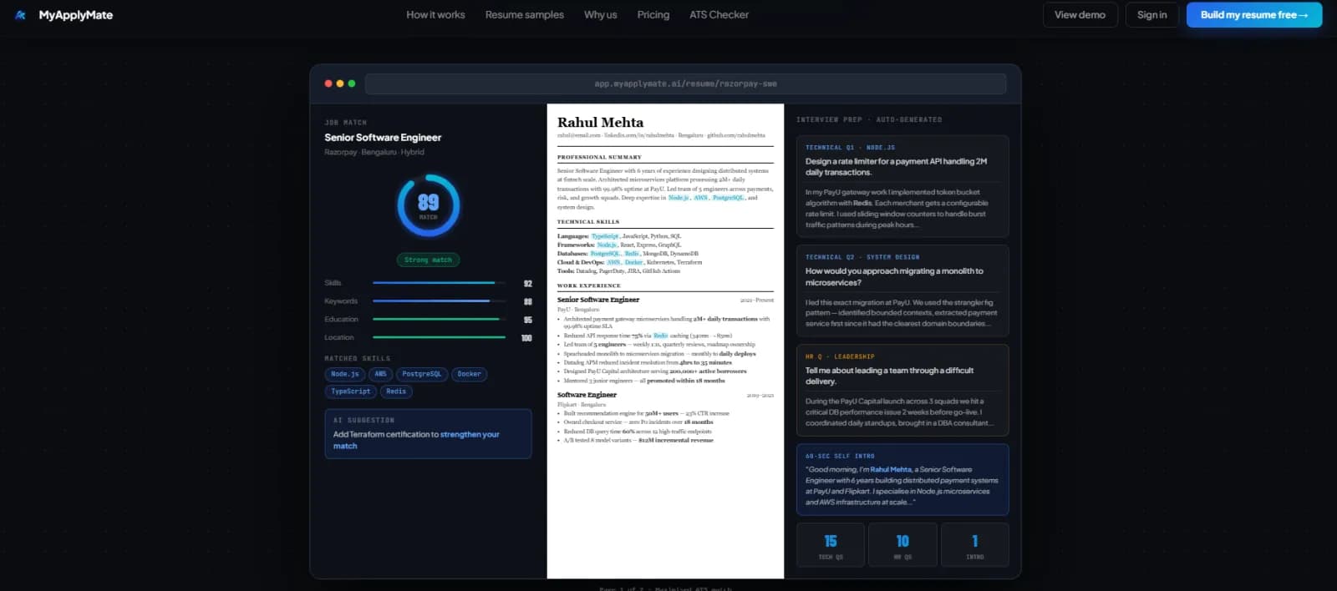Open the HR Q Leadership card

coord(902,390)
